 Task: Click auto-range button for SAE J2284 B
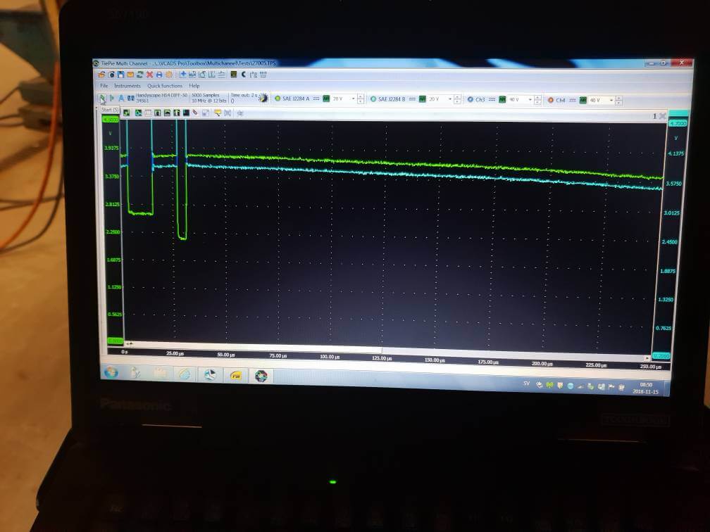tap(423, 99)
